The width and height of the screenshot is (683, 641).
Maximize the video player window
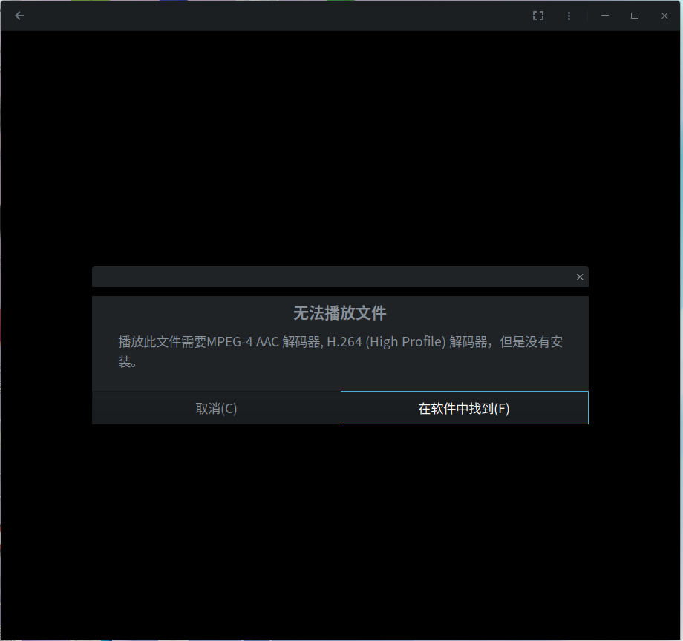pyautogui.click(x=635, y=16)
